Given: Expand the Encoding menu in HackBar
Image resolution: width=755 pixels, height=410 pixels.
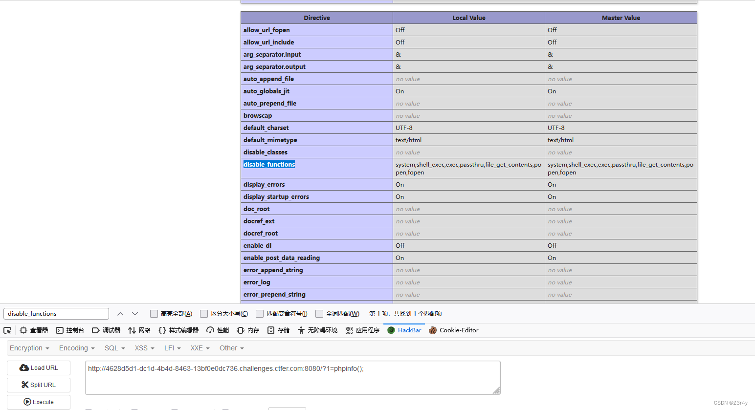Looking at the screenshot, I should pyautogui.click(x=76, y=348).
